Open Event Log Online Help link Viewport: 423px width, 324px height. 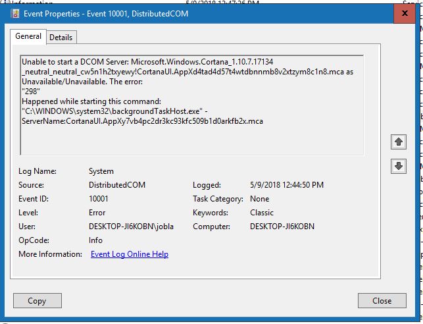click(x=130, y=254)
